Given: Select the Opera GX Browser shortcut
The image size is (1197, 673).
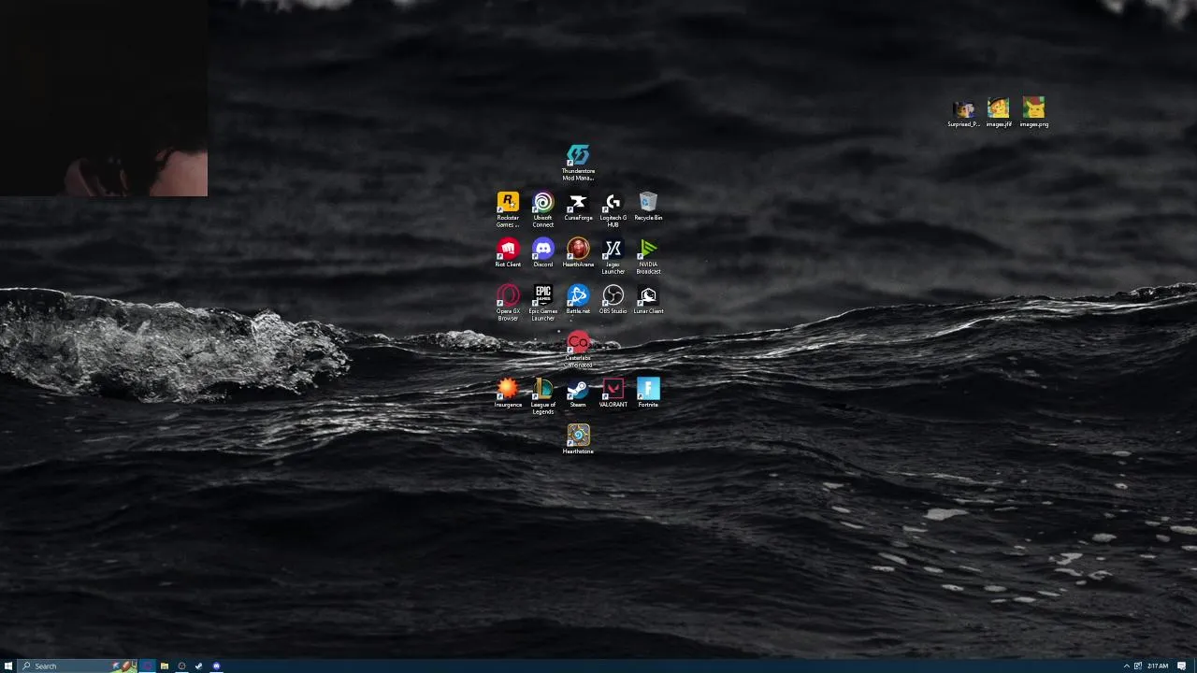Looking at the screenshot, I should 508,303.
